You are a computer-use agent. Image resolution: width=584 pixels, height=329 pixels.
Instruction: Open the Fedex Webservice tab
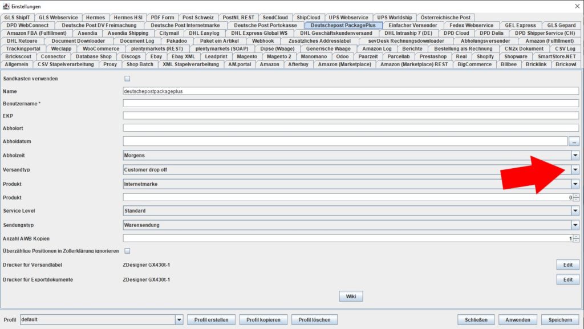(x=471, y=25)
